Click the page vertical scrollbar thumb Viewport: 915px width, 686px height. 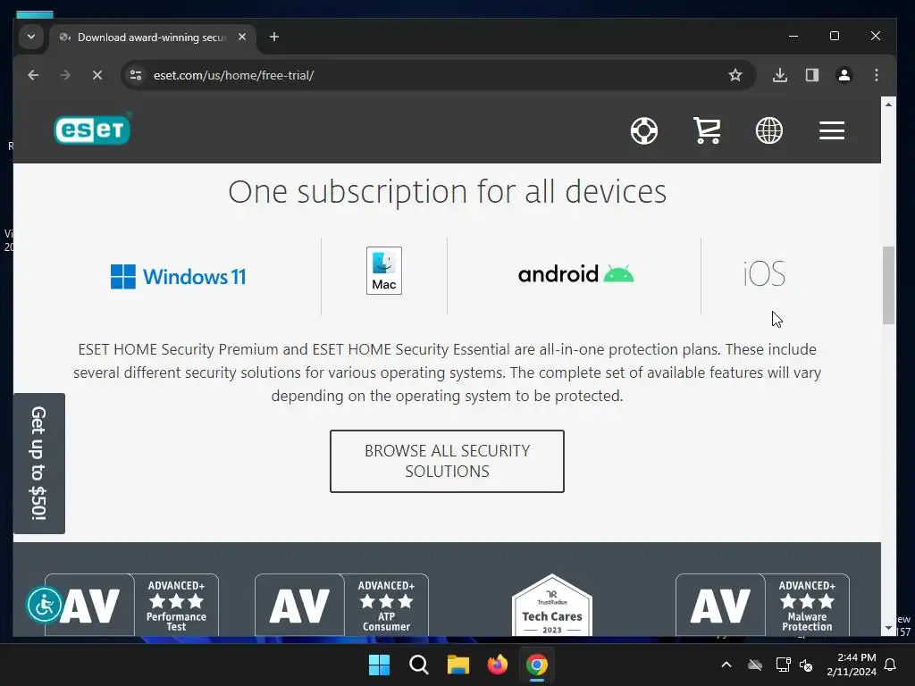[x=888, y=285]
